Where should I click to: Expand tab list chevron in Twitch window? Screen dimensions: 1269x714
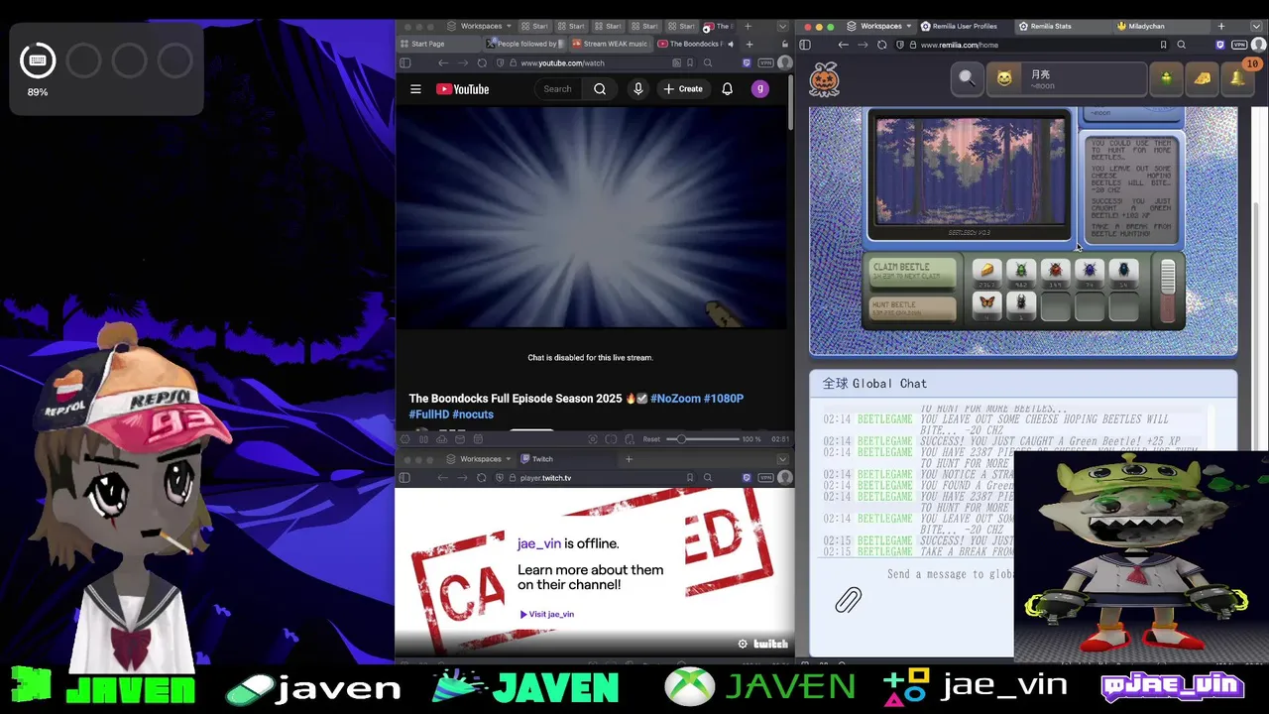click(x=782, y=459)
